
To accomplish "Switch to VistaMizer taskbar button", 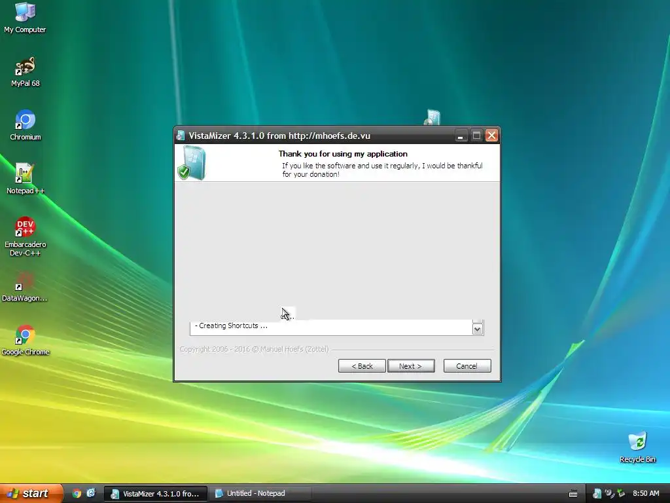I will tap(156, 494).
